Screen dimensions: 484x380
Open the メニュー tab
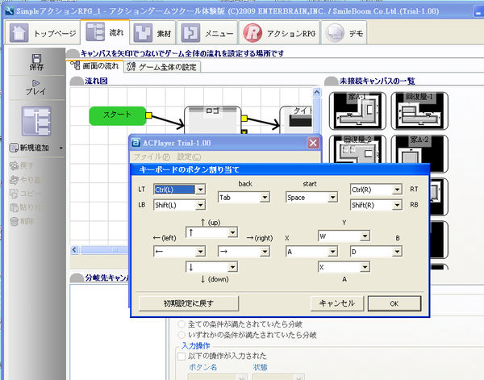[207, 33]
